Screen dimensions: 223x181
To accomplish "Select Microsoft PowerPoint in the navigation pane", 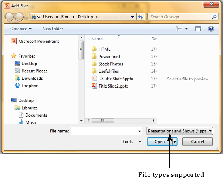I will click(x=35, y=41).
